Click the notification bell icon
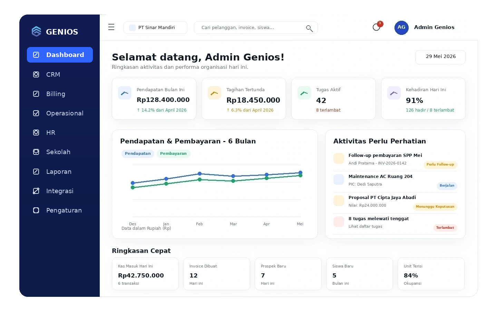This screenshot has height=311, width=497. point(377,27)
